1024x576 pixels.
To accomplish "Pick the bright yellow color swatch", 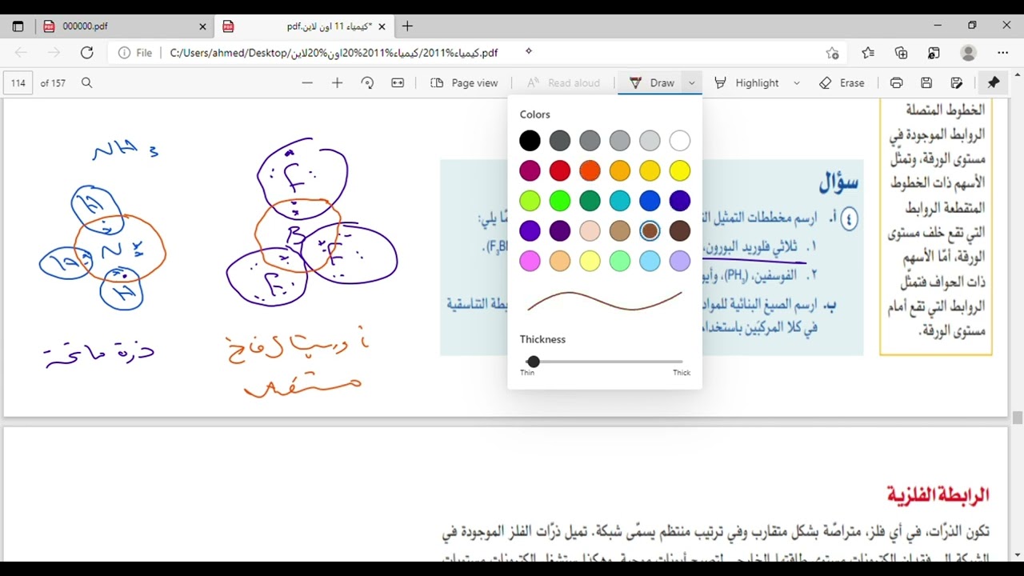I will click(680, 170).
